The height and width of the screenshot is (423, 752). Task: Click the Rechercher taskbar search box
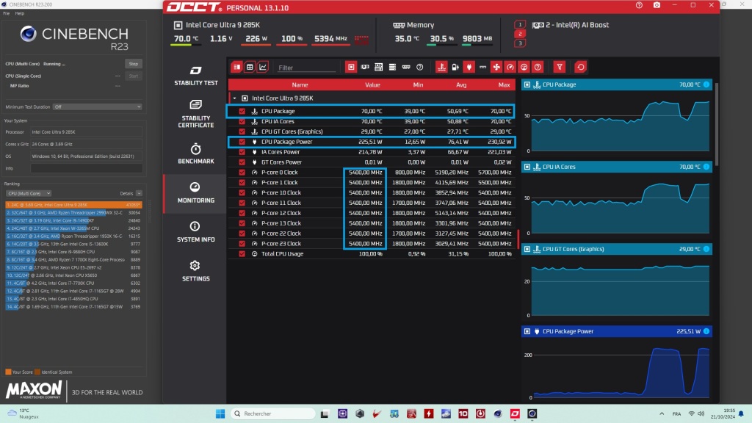(x=273, y=413)
